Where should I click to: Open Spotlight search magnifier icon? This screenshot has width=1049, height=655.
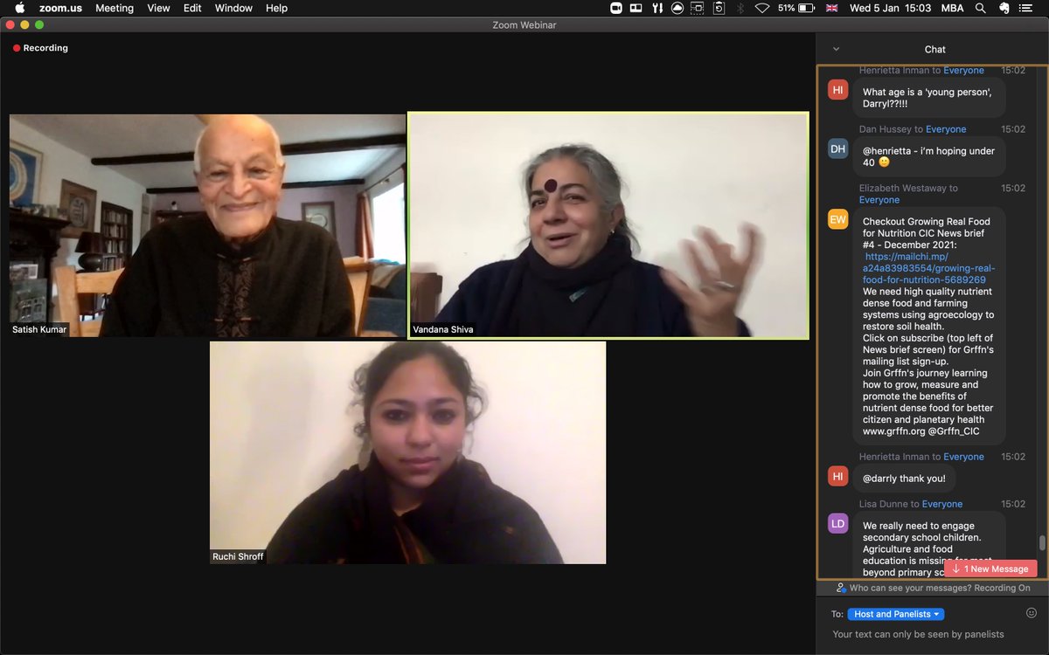(979, 8)
